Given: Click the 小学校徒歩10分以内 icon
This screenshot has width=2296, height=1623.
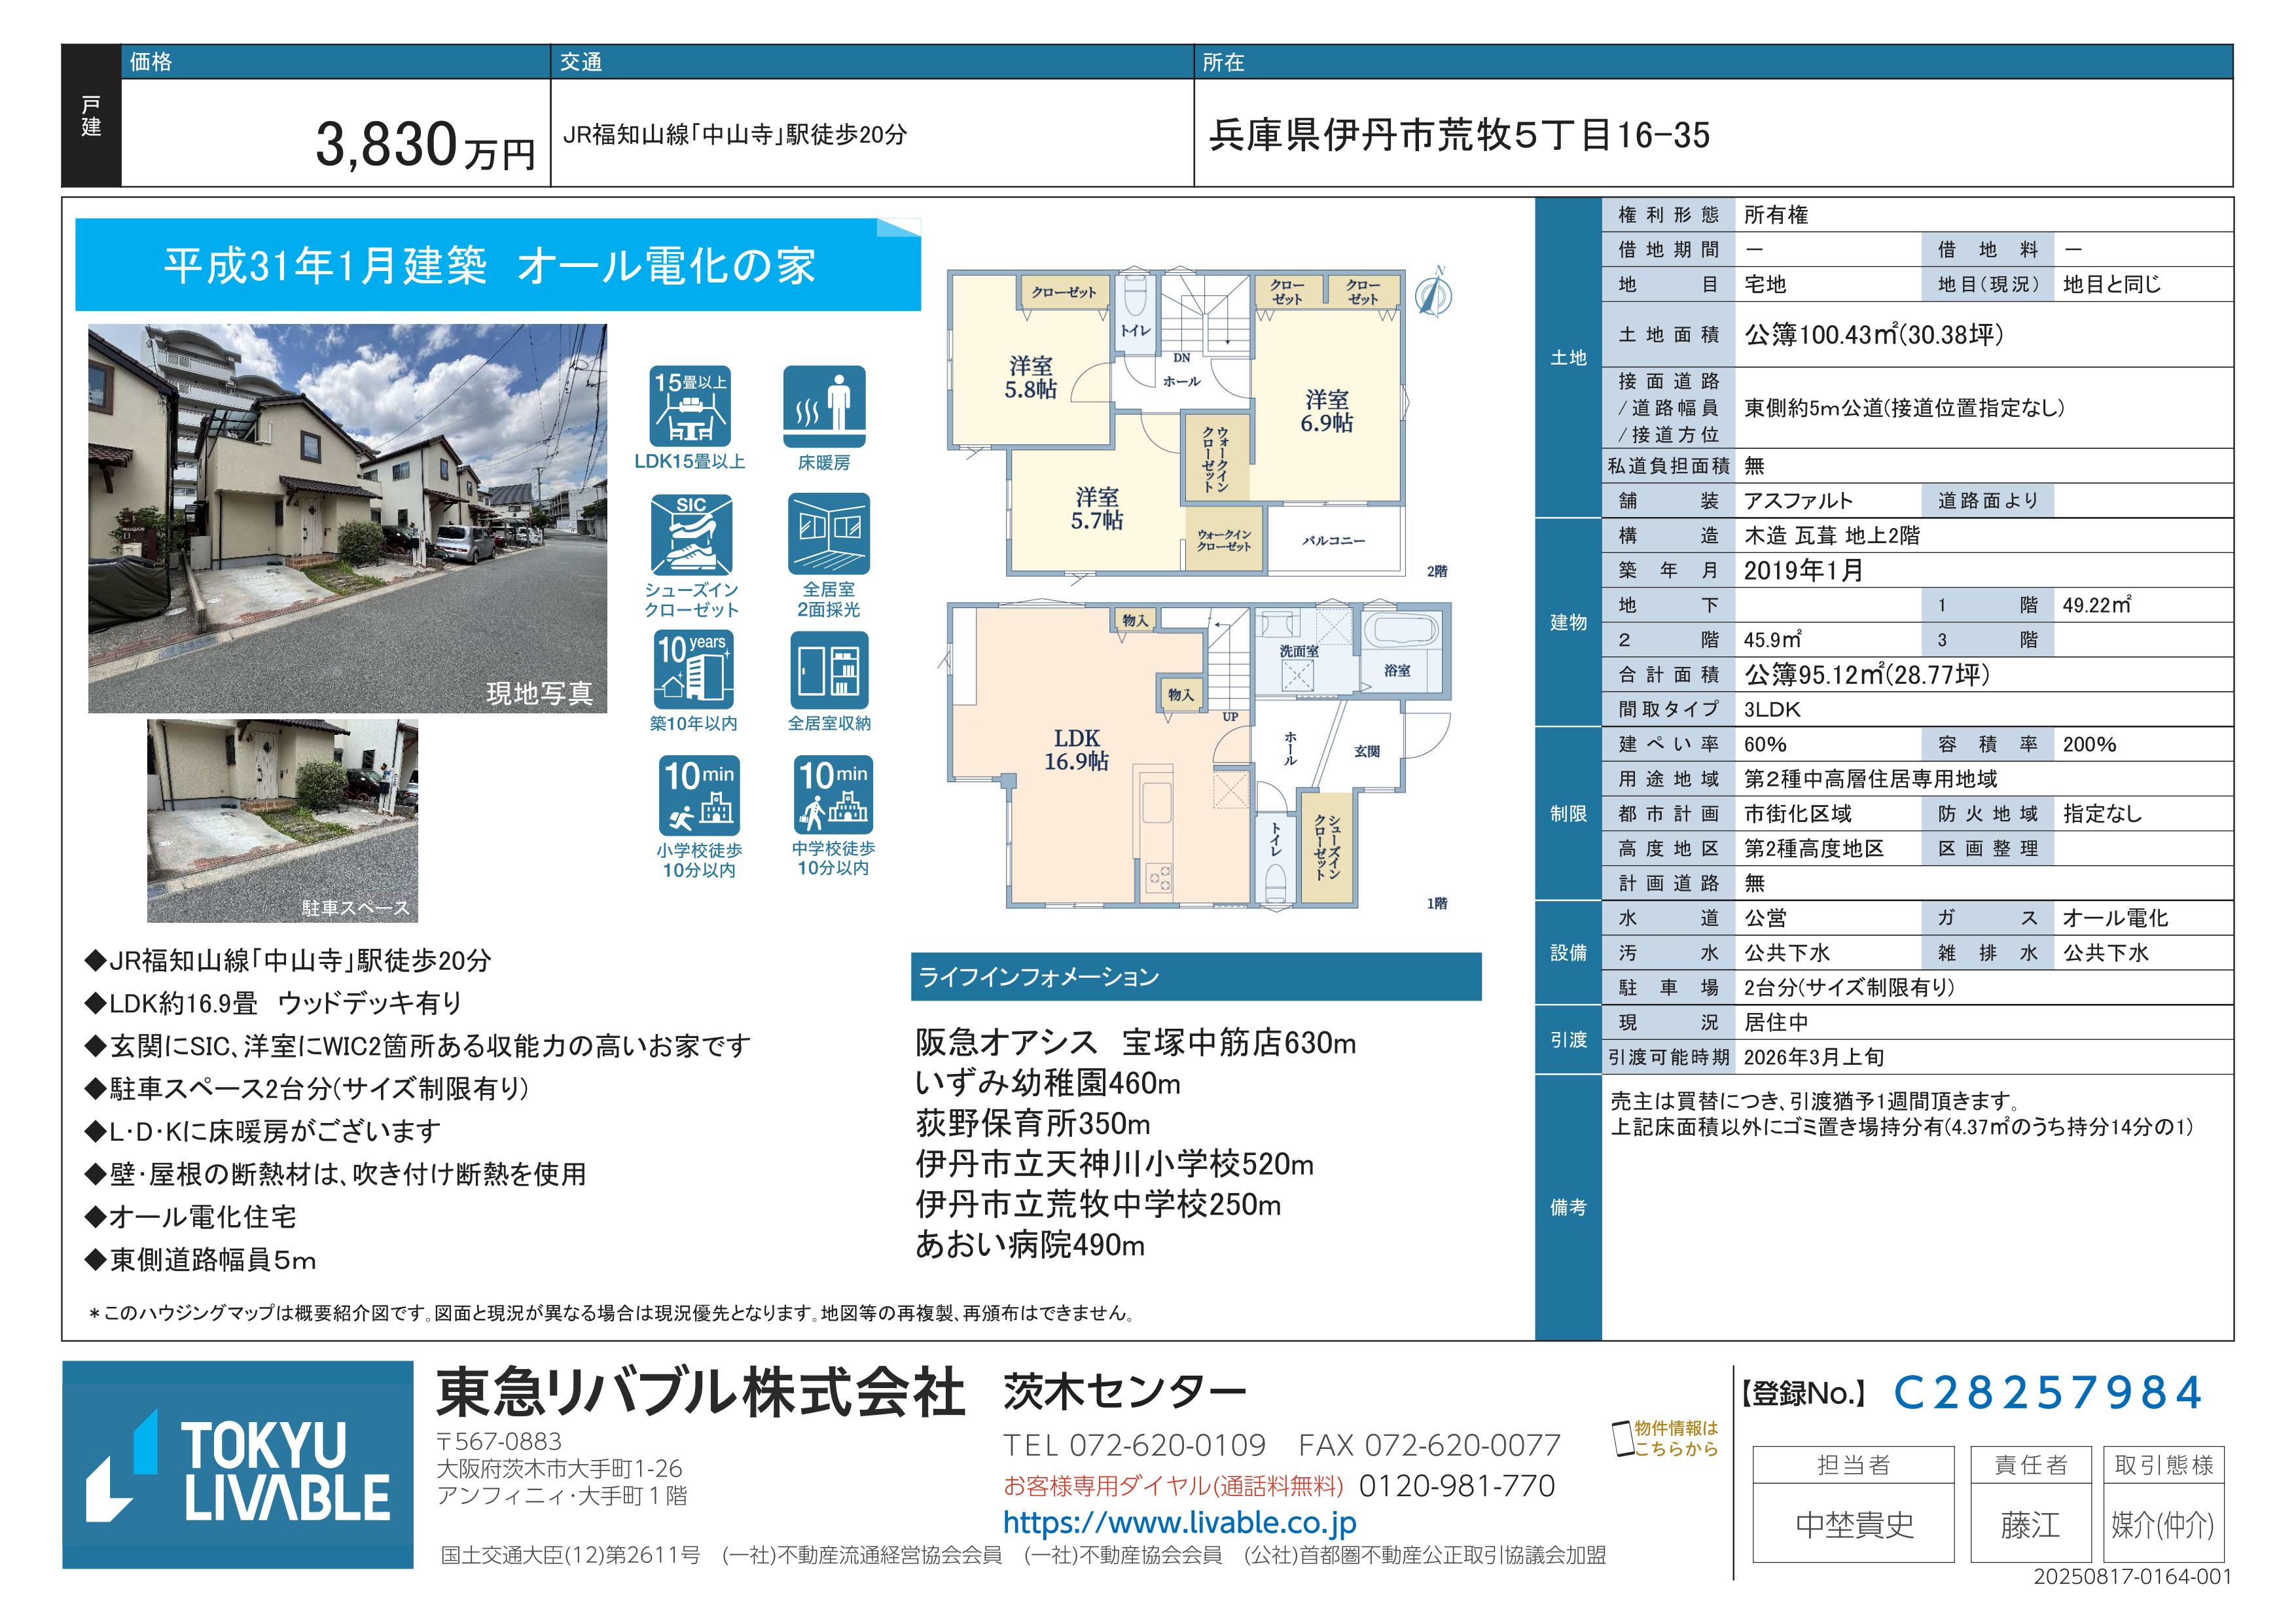Looking at the screenshot, I should click(x=699, y=796).
